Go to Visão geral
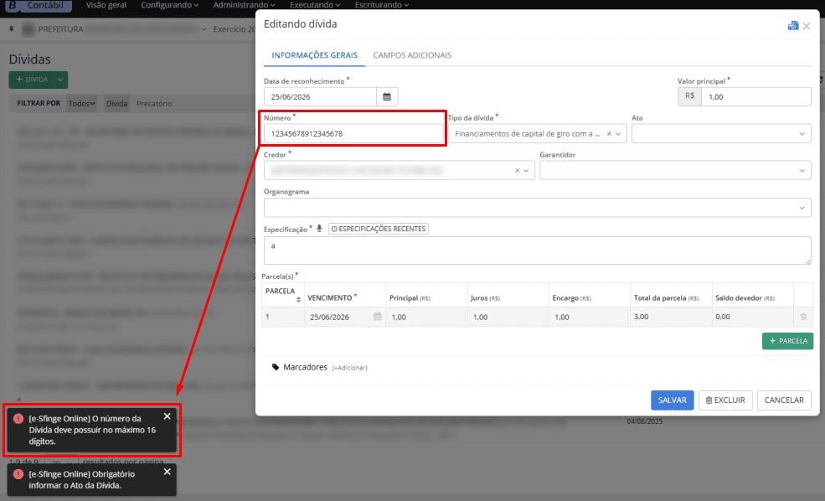Viewport: 825px width, 501px height. tap(106, 5)
